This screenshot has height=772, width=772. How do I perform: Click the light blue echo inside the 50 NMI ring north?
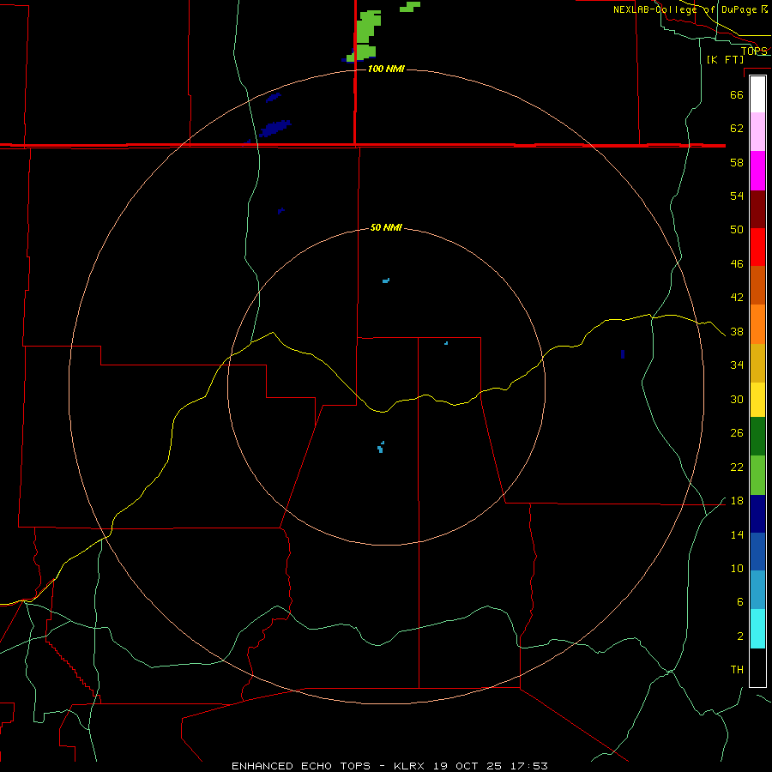386,280
